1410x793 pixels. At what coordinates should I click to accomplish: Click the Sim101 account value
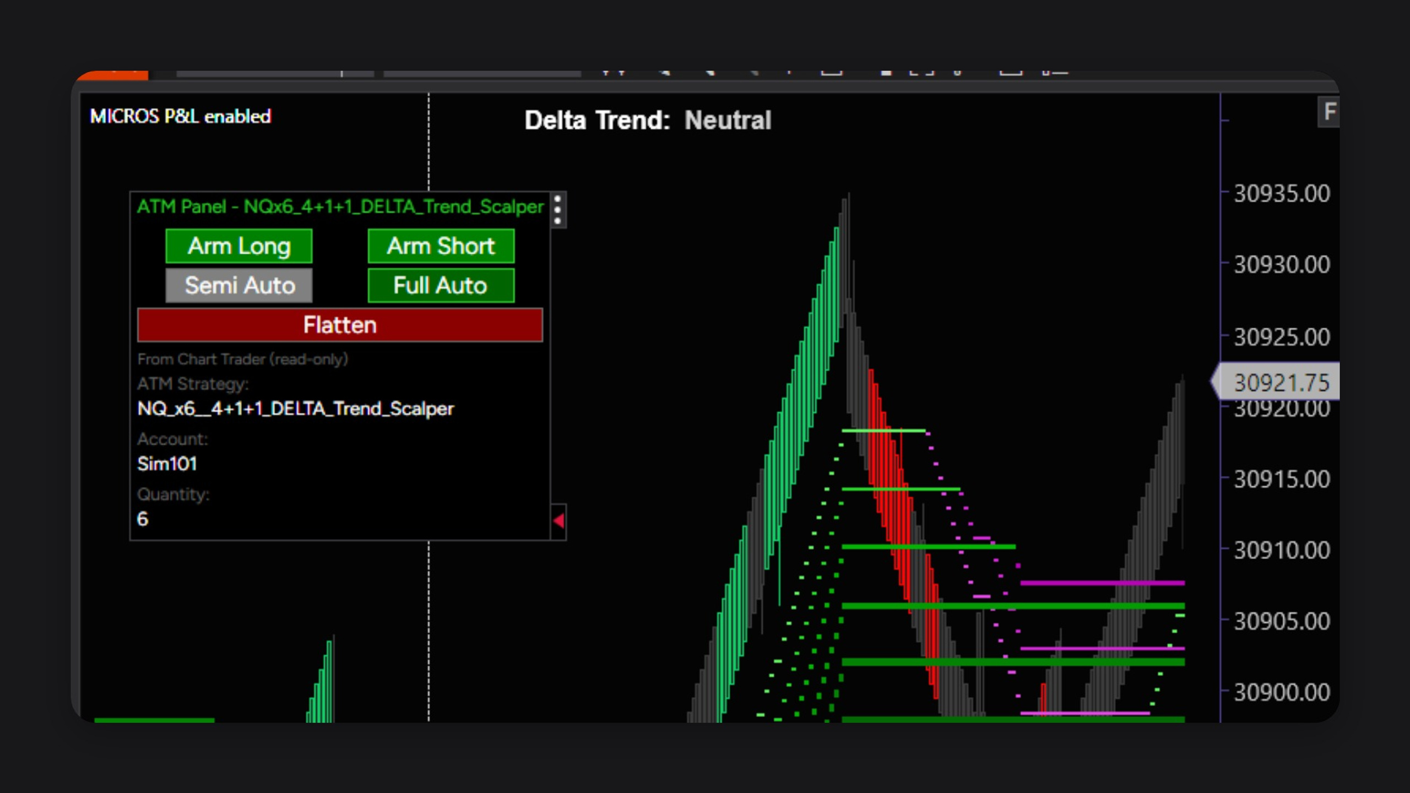point(167,464)
